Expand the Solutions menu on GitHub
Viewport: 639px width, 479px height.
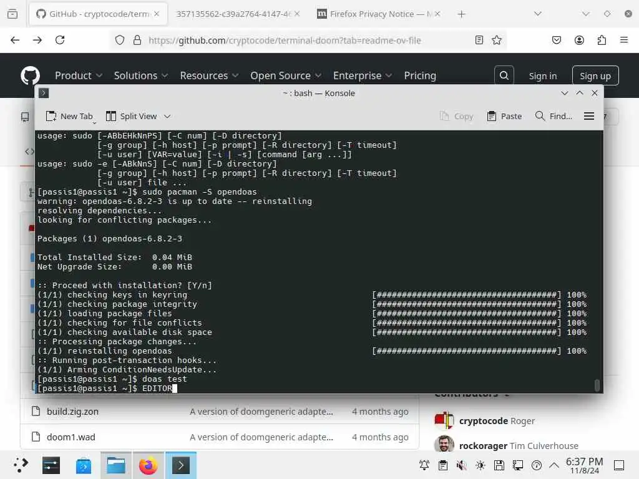tap(140, 75)
